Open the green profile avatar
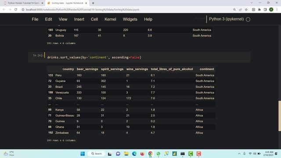Image resolution: width=281 pixels, height=158 pixels. click(x=271, y=10)
